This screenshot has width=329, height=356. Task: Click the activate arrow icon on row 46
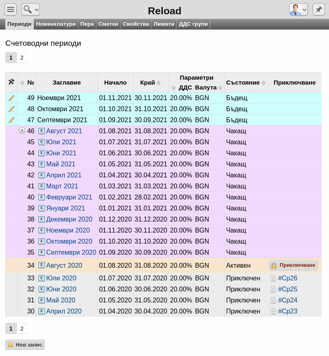pyautogui.click(x=22, y=130)
